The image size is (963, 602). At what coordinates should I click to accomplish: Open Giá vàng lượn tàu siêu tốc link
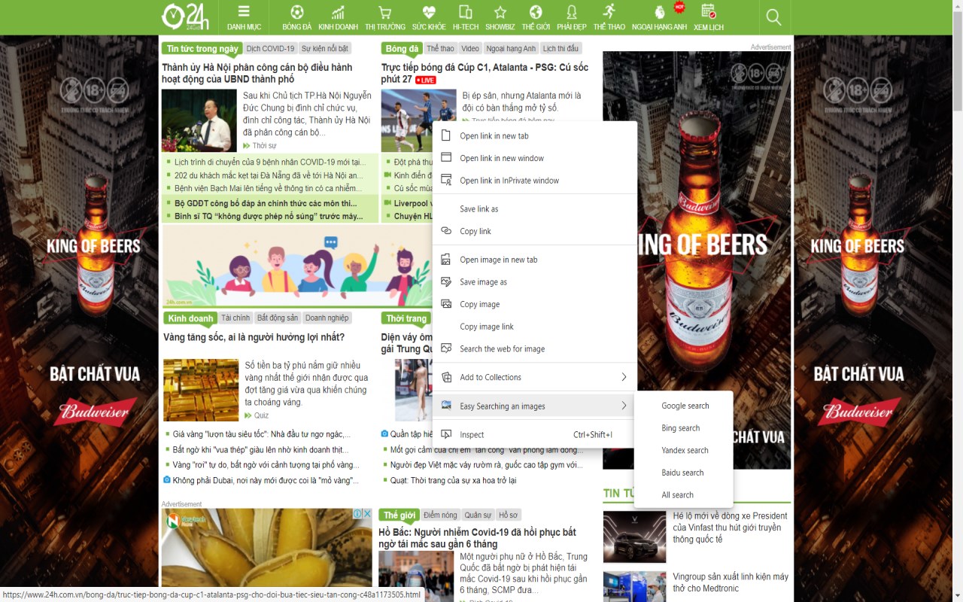(261, 434)
